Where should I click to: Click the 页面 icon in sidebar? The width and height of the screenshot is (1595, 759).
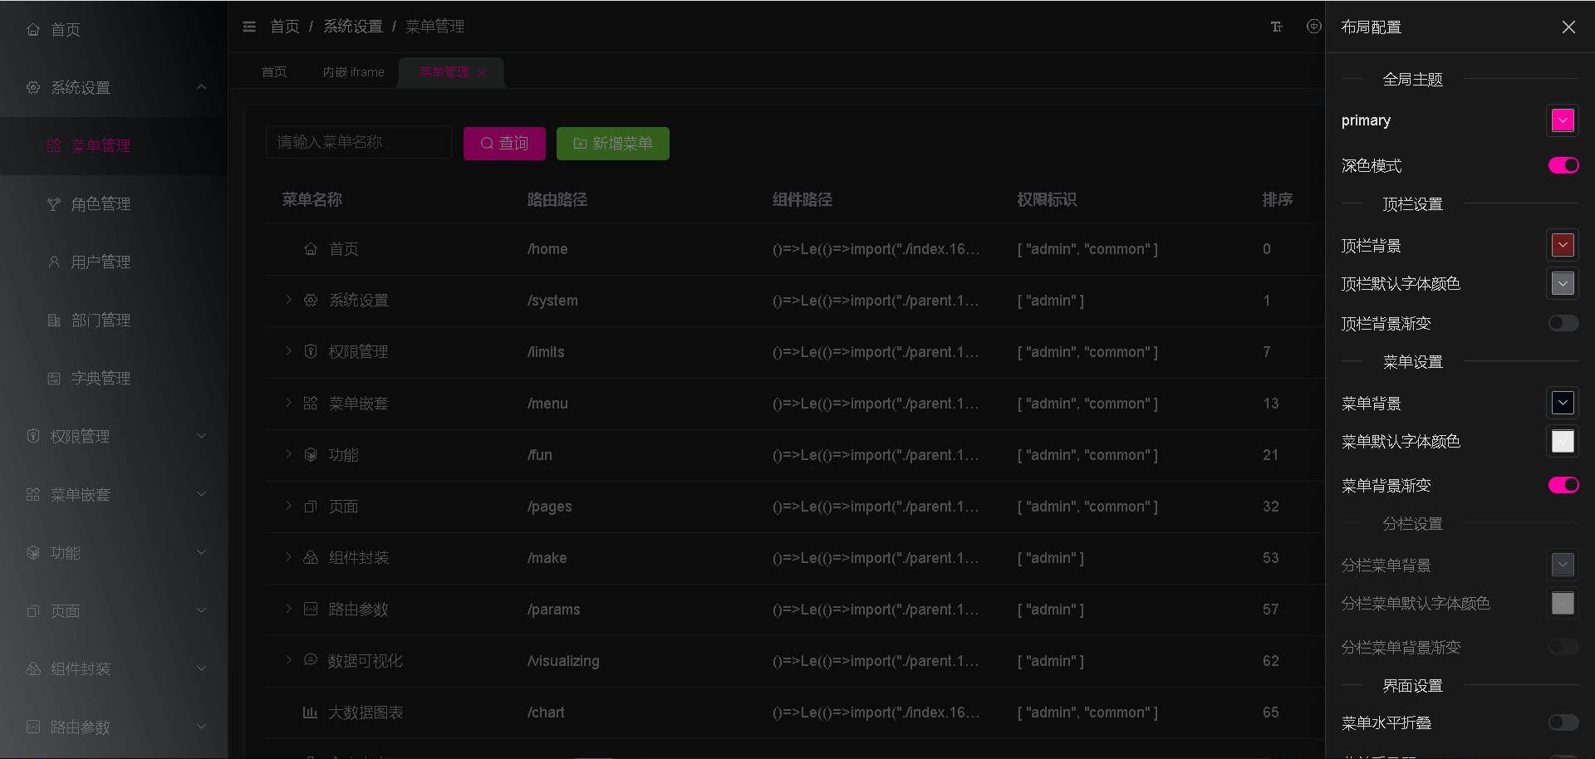(33, 610)
